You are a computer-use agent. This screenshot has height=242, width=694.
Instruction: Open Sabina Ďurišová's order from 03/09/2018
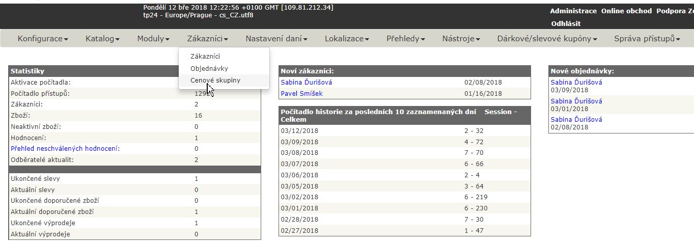[x=576, y=82]
